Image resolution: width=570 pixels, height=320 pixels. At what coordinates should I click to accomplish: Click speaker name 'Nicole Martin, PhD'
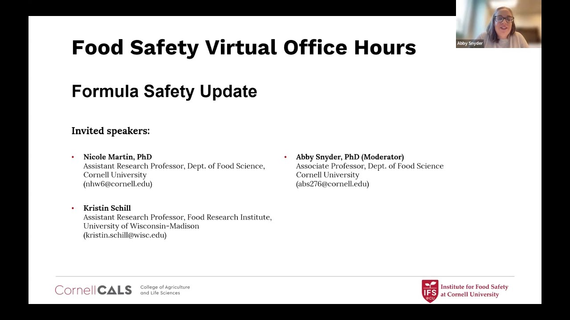[118, 157]
